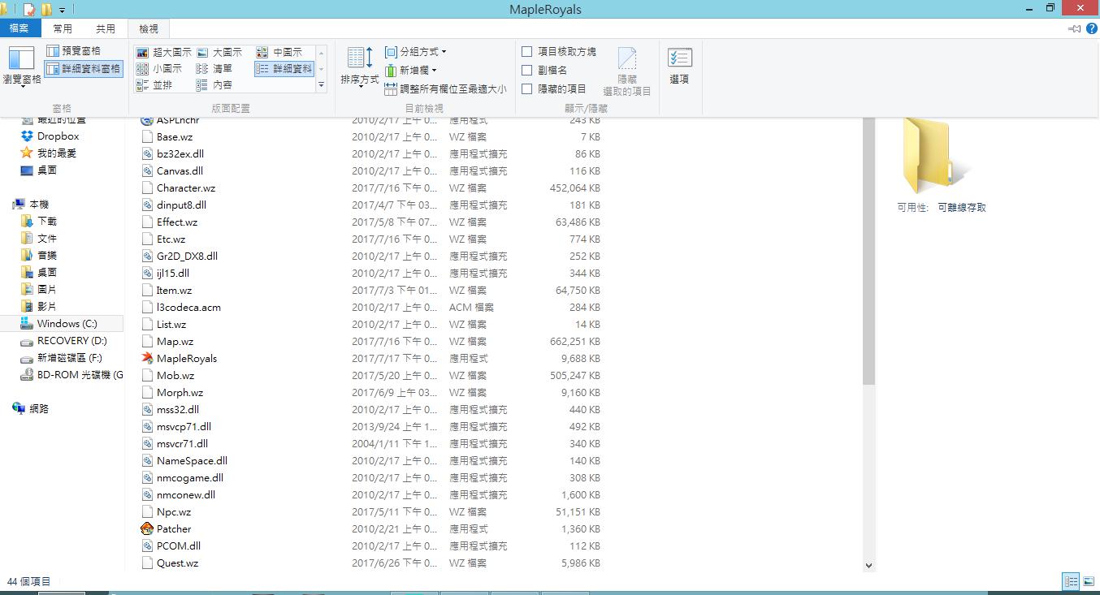The height and width of the screenshot is (595, 1100).
Task: Choose 詳細資料 details layout
Action: [x=284, y=69]
